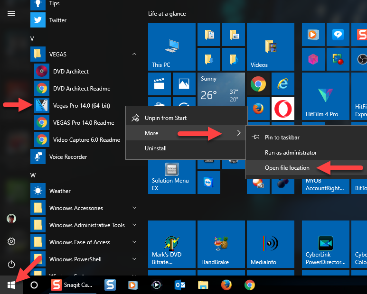Click the Life at a glance heading
The width and height of the screenshot is (367, 294).
(x=167, y=14)
